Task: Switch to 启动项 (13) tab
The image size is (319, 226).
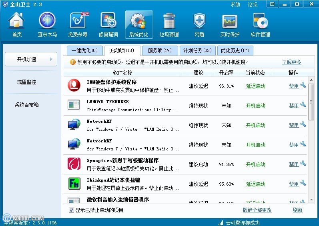Action: [x=122, y=50]
